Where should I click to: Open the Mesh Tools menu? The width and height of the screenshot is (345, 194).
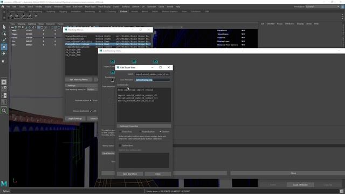point(90,7)
